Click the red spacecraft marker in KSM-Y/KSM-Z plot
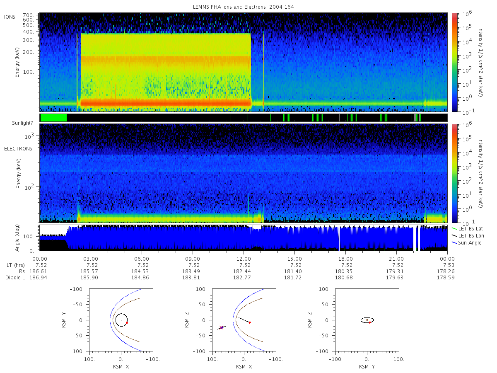This screenshot has height=373, width=497. click(369, 322)
